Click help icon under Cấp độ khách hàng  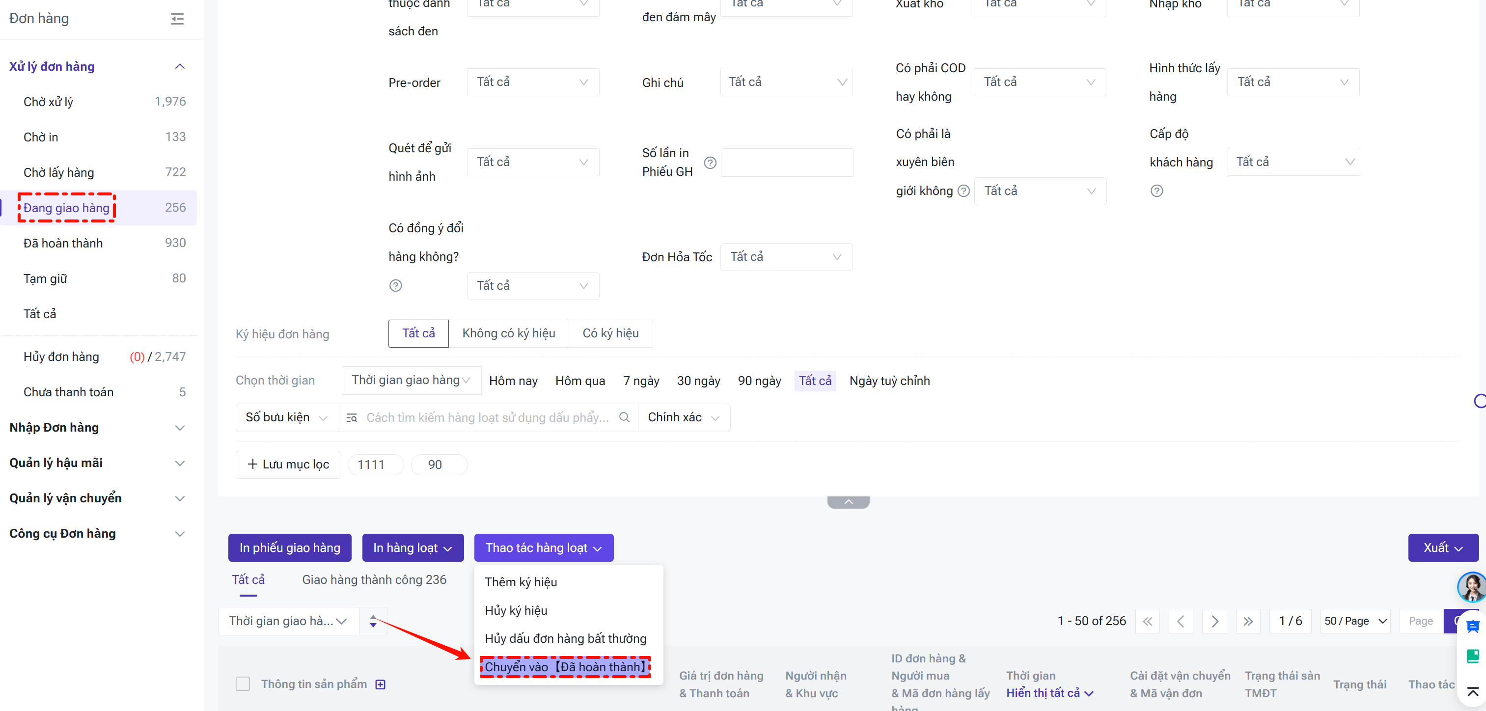click(1156, 191)
